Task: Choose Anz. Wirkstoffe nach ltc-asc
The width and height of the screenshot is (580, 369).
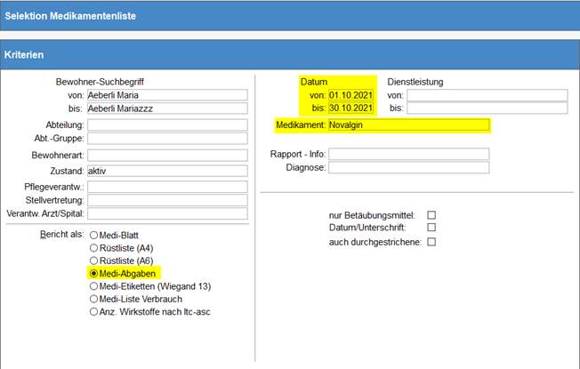Action: point(93,312)
